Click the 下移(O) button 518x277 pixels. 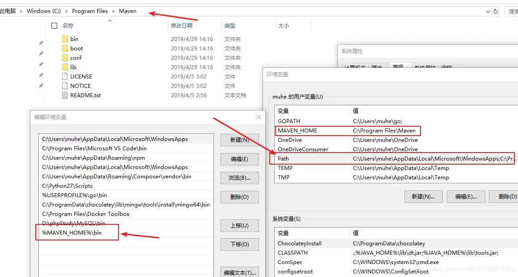tap(239, 244)
